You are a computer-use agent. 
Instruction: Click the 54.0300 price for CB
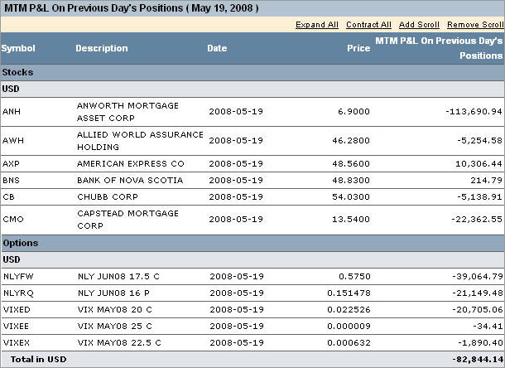click(351, 196)
